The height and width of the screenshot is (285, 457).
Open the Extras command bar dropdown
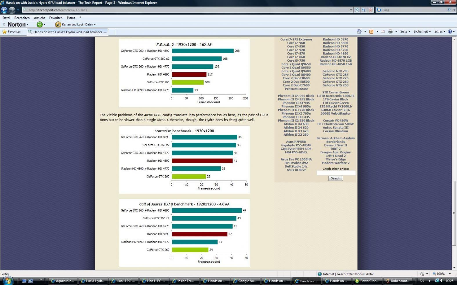click(440, 32)
